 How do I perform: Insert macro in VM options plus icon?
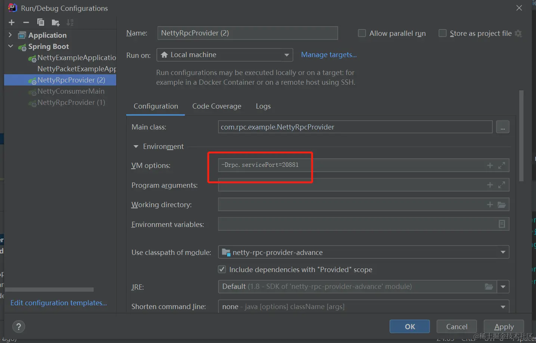pyautogui.click(x=490, y=165)
